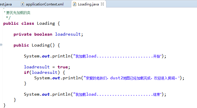Screen dimensions: 197x108
Task: Click the 'if' keyword
Action: (x=26, y=72)
